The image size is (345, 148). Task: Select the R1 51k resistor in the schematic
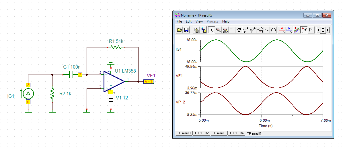(x=116, y=47)
